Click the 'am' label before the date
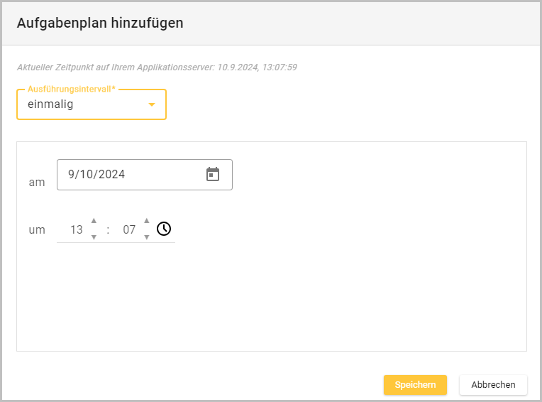 (x=37, y=183)
